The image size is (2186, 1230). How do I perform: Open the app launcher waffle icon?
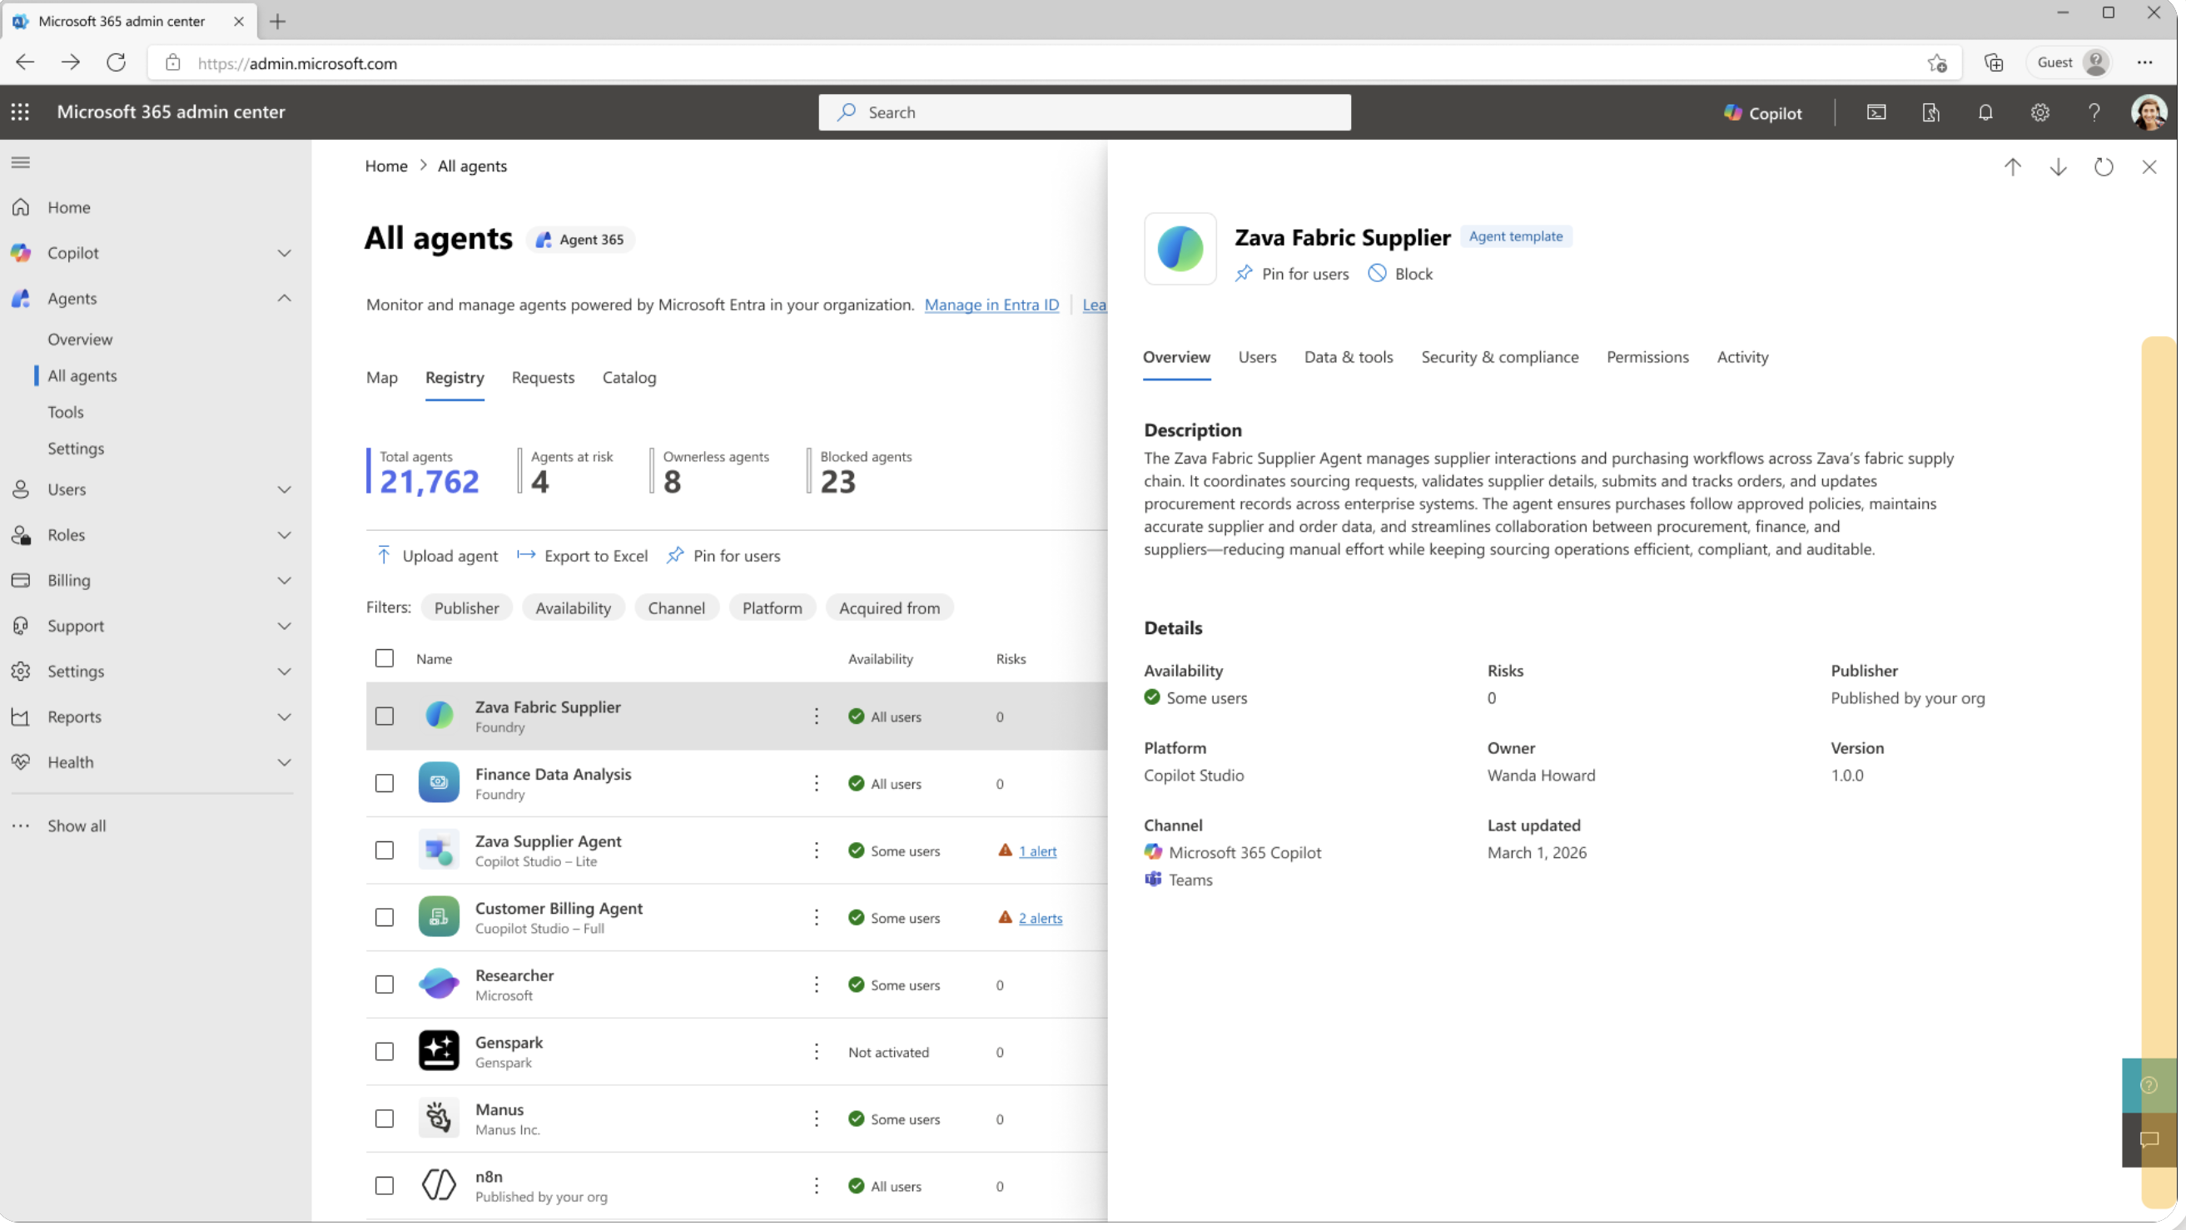click(x=20, y=112)
